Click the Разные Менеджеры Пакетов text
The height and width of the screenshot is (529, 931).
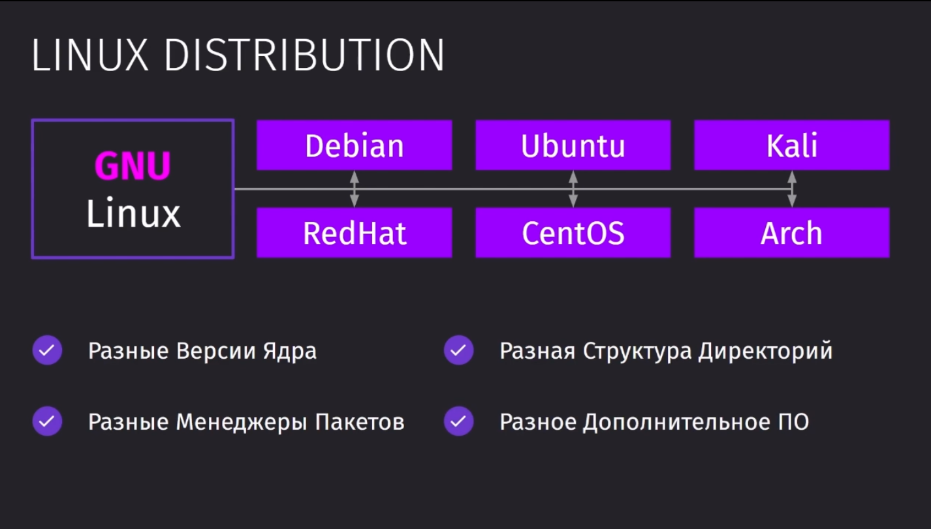click(x=247, y=423)
